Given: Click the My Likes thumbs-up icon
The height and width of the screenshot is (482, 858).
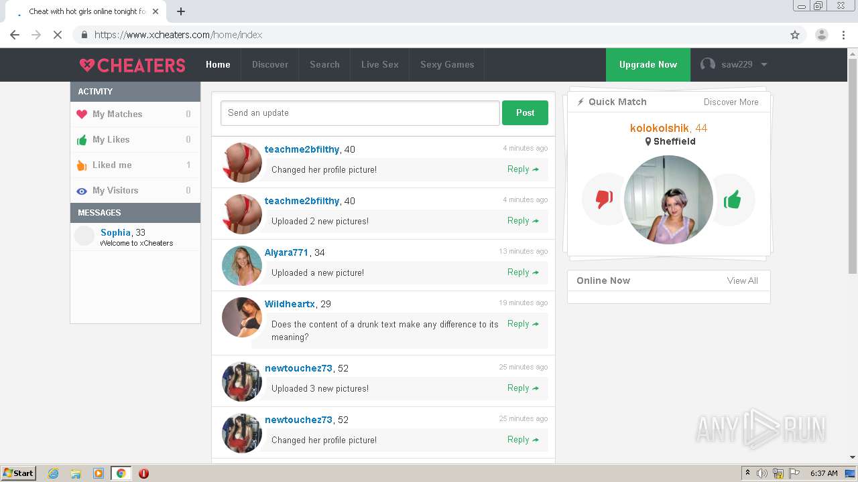Looking at the screenshot, I should (82, 140).
